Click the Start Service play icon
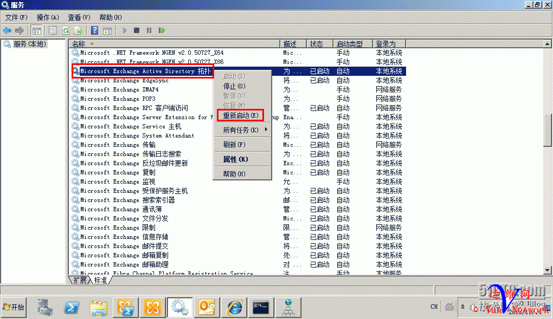The height and width of the screenshot is (319, 553). 125,31
